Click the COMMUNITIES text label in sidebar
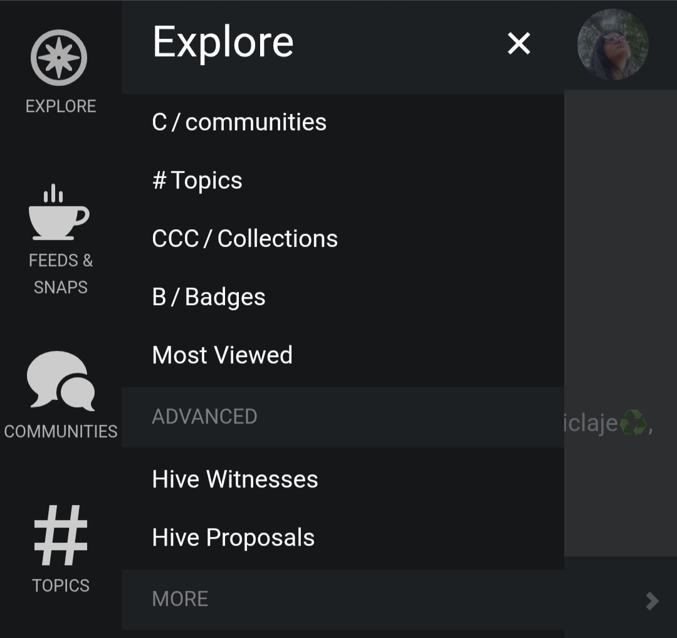The image size is (677, 638). pos(61,431)
